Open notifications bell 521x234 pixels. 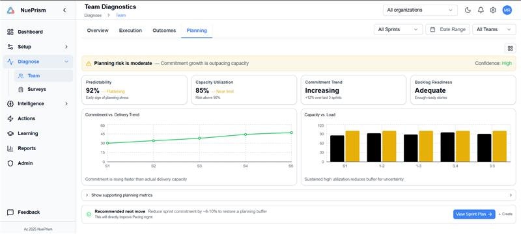[x=481, y=10]
